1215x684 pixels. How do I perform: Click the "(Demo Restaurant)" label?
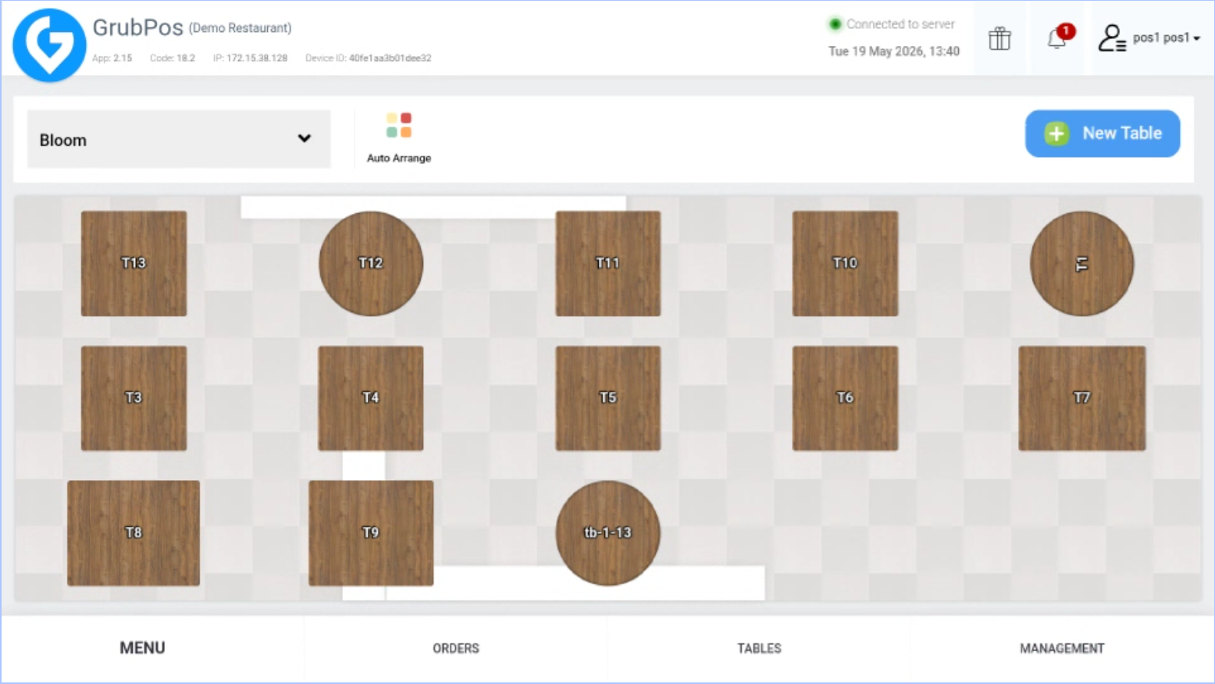click(240, 28)
